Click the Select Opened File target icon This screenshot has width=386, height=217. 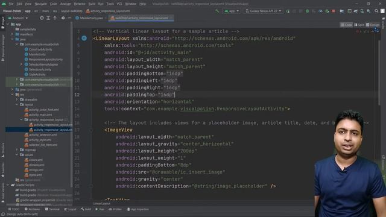tap(42, 18)
